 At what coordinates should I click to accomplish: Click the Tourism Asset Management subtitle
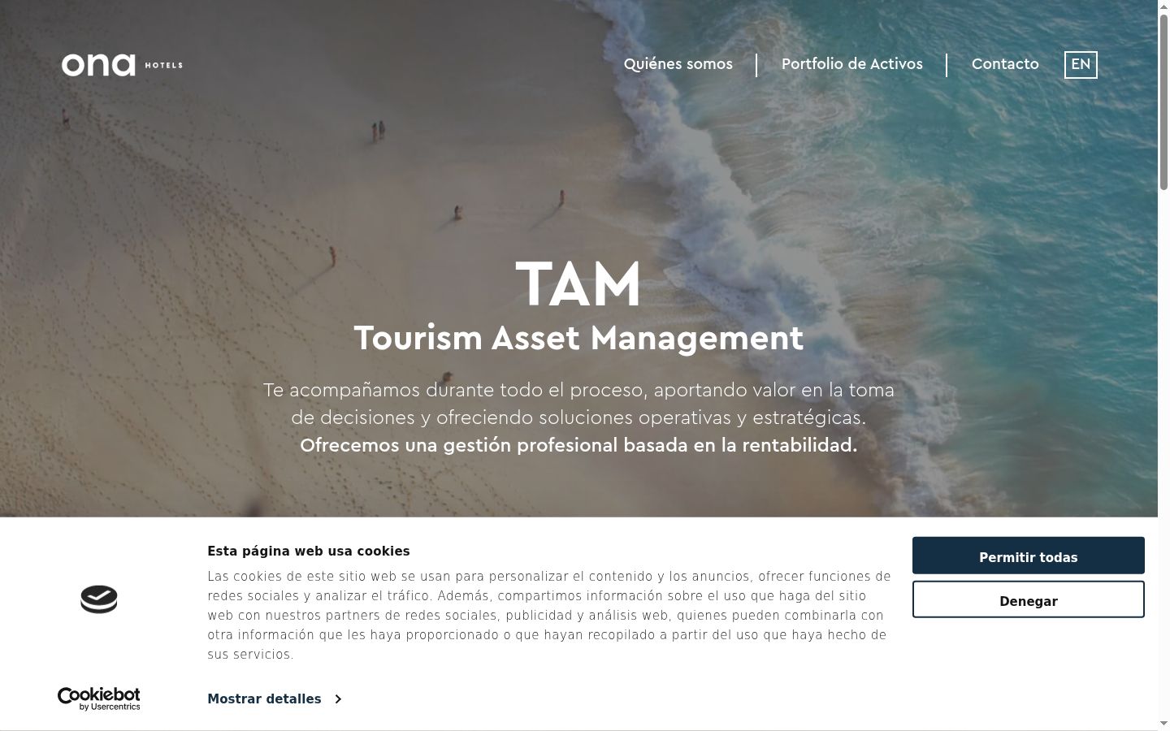(578, 338)
